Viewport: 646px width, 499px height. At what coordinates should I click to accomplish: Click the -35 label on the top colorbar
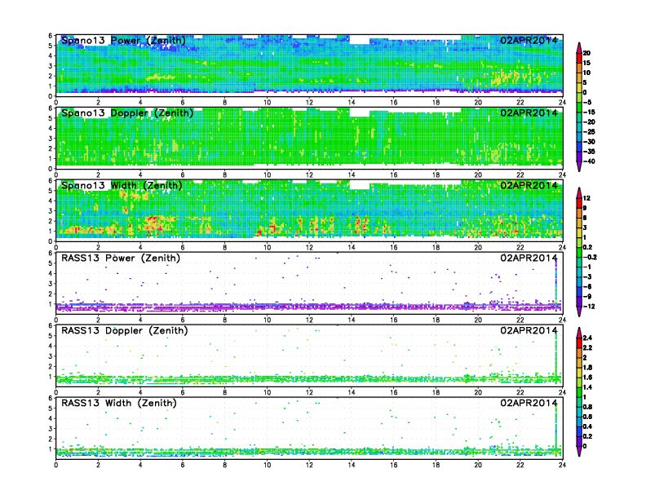589,152
